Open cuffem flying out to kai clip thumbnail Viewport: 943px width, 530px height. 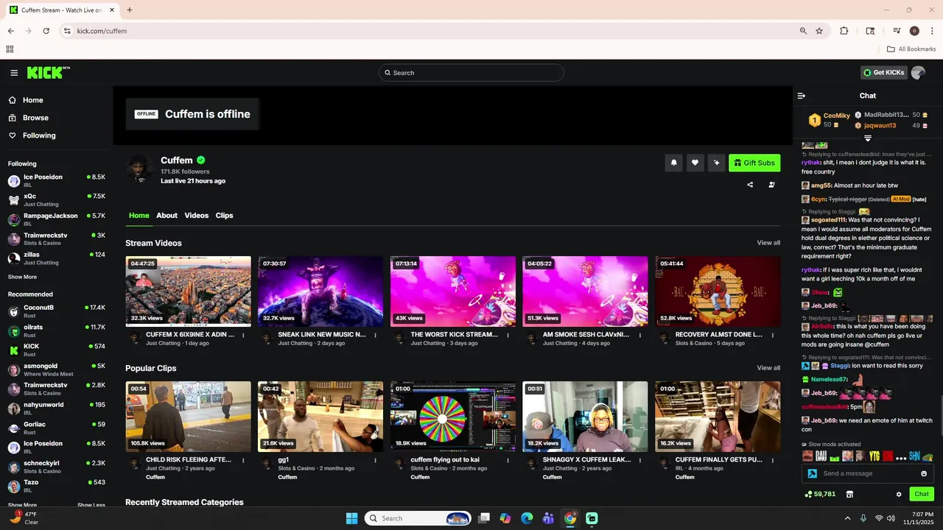click(453, 417)
